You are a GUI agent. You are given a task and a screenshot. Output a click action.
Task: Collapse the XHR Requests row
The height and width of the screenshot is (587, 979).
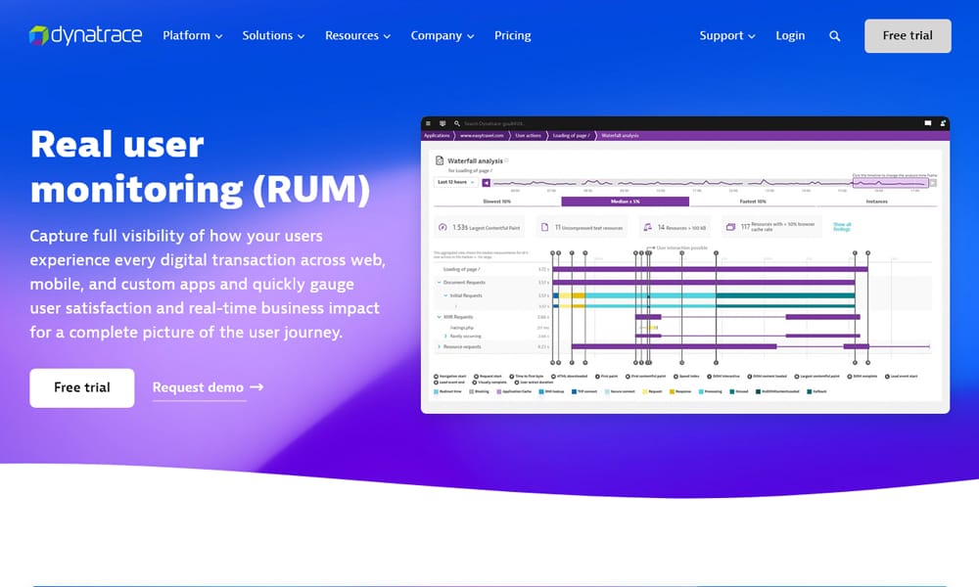click(439, 316)
